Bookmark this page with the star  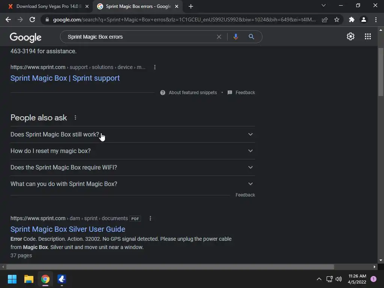click(337, 19)
